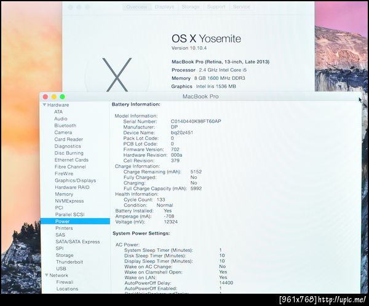Screen dimensions: 369x306
Task: Open SATA/SATA Express entry
Action: click(77, 241)
